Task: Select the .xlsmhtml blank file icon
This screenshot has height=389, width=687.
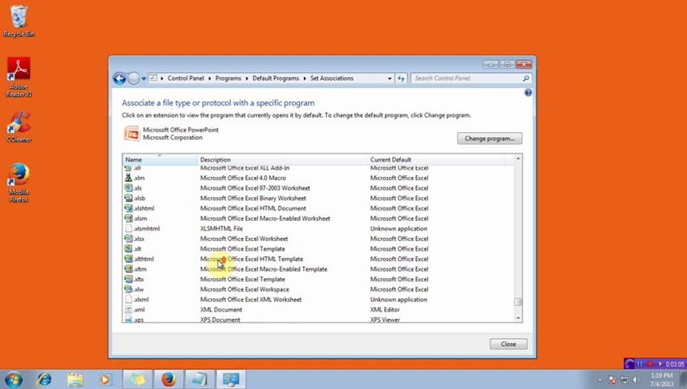Action: 128,229
